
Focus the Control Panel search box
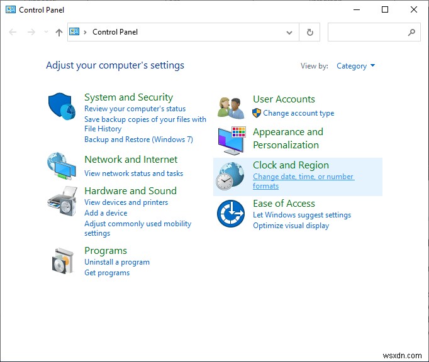(374, 32)
